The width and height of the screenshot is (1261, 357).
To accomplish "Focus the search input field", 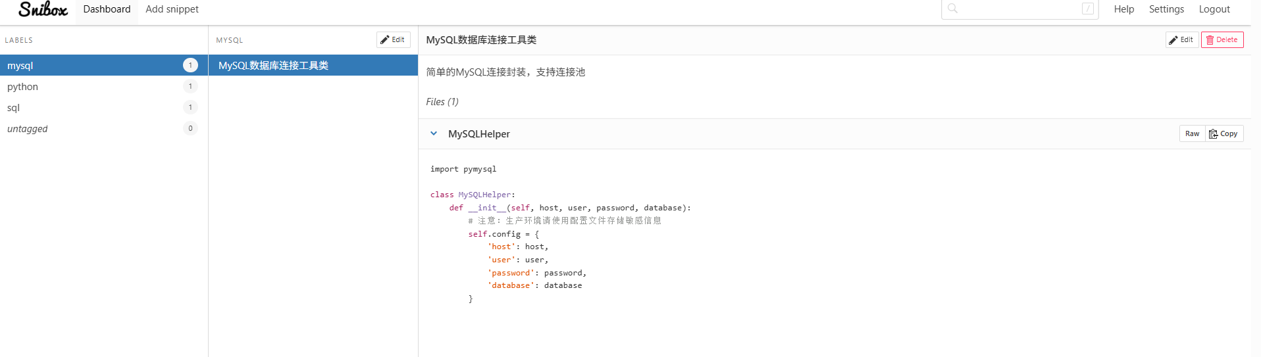I will tap(1019, 9).
